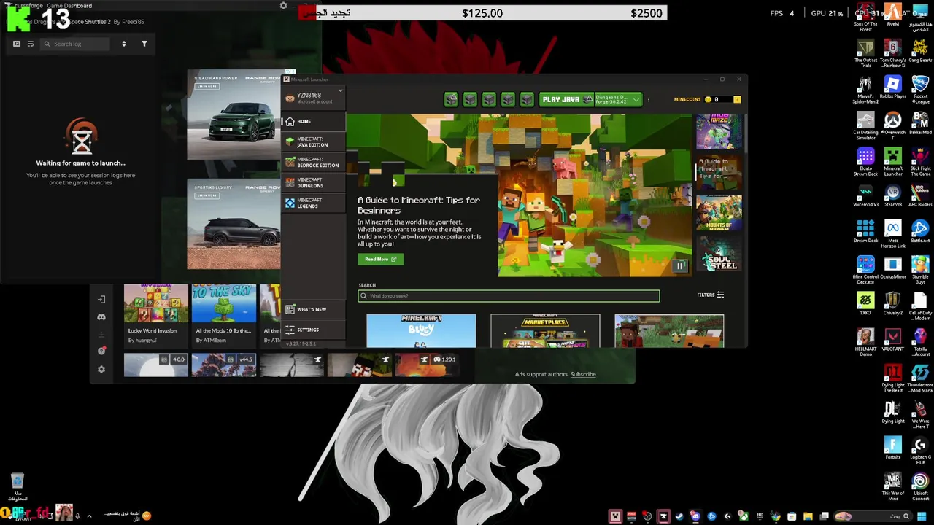
Task: Click the second furnace quick-launch icon
Action: [470, 99]
